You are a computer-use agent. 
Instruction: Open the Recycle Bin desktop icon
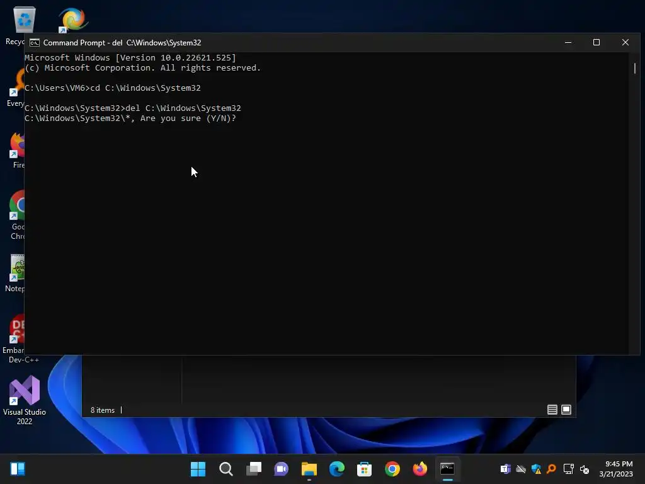[24, 25]
